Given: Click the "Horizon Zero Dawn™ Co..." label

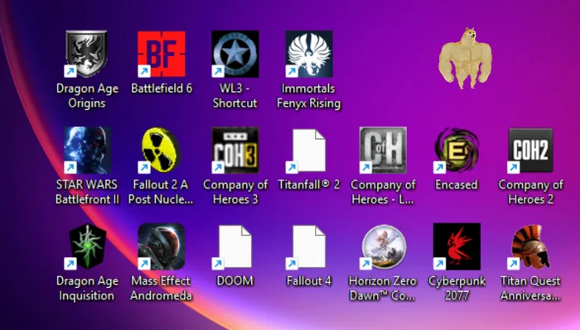Looking at the screenshot, I should pos(383,289).
